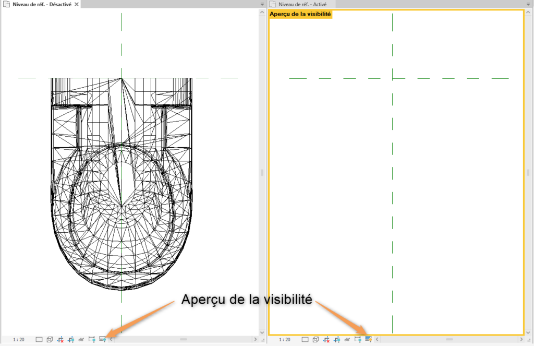Image resolution: width=534 pixels, height=346 pixels.
Task: Toggle the crop view off in left view
Action: pos(60,339)
